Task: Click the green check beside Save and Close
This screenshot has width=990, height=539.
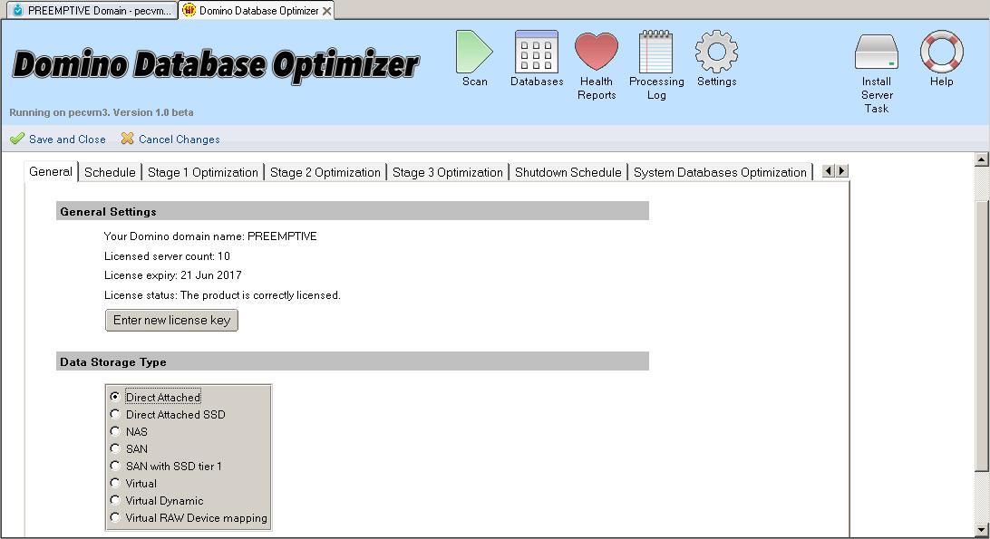Action: tap(17, 139)
